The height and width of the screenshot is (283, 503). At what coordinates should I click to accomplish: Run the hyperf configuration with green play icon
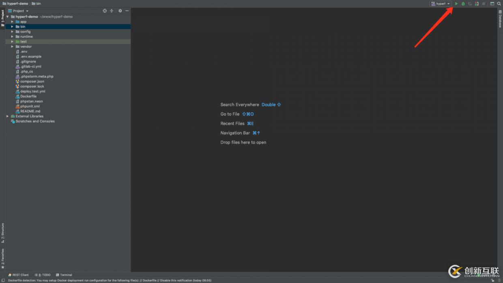click(456, 4)
